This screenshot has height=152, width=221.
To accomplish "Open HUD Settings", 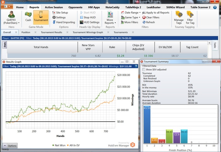I will click(x=90, y=22).
